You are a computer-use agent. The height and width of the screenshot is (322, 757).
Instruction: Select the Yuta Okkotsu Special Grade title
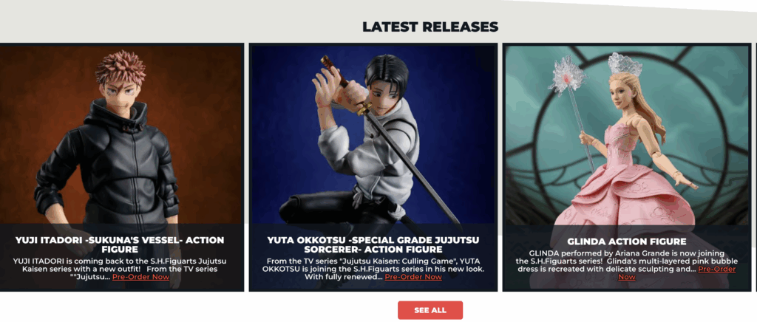point(373,245)
